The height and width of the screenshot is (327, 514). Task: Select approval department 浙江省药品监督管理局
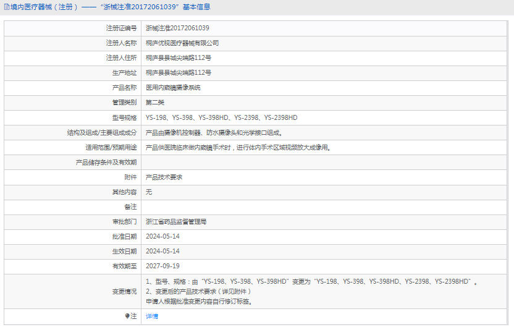point(176,222)
